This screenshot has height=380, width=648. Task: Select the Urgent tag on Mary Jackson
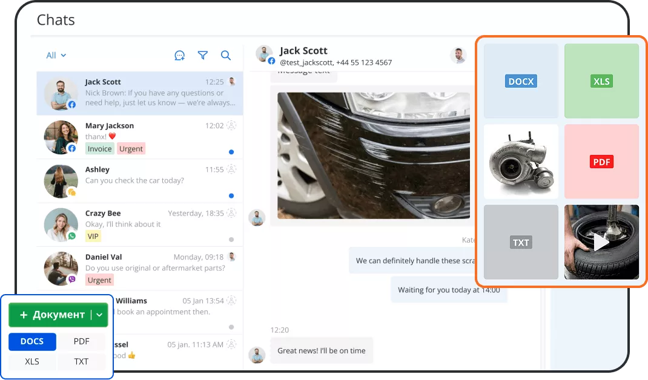(x=131, y=149)
